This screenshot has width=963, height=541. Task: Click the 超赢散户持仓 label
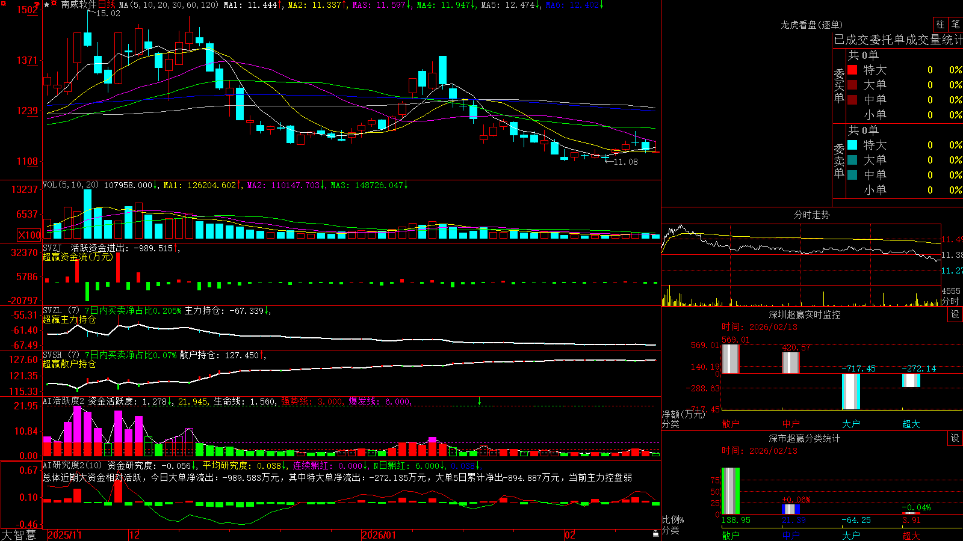pyautogui.click(x=69, y=364)
